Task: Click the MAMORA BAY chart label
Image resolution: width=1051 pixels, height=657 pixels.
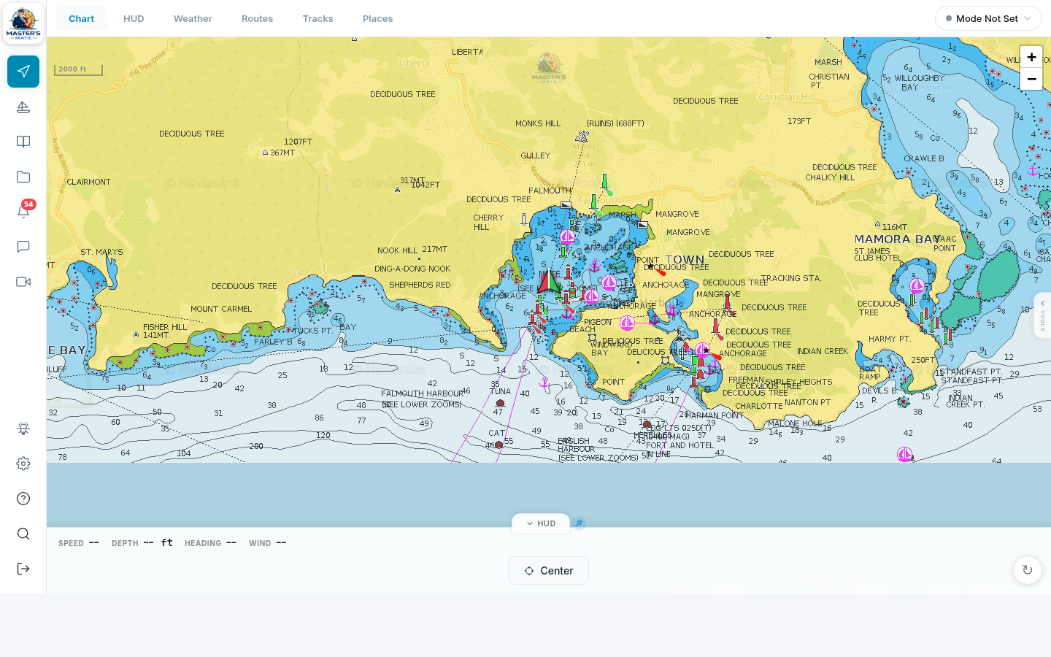Action: coord(897,239)
